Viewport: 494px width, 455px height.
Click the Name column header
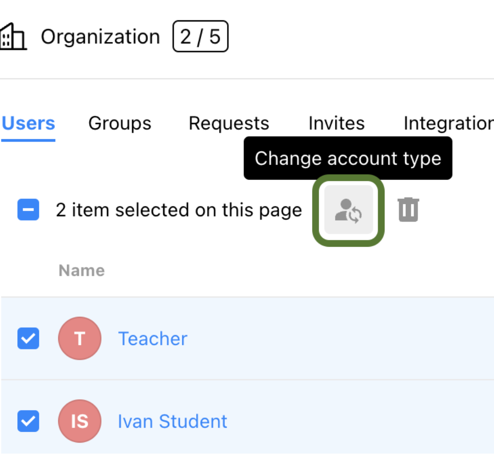82,270
